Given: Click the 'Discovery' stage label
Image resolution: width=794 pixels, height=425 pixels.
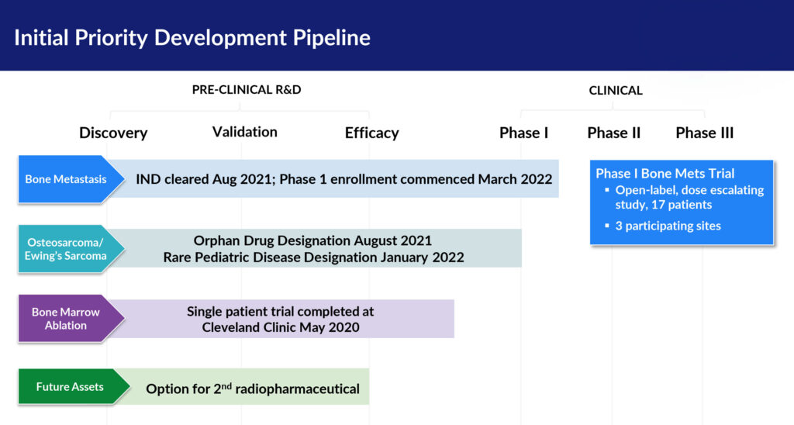Looking at the screenshot, I should 113,133.
